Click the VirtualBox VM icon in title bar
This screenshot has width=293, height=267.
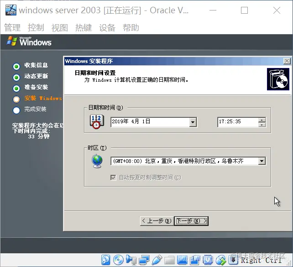click(11, 10)
